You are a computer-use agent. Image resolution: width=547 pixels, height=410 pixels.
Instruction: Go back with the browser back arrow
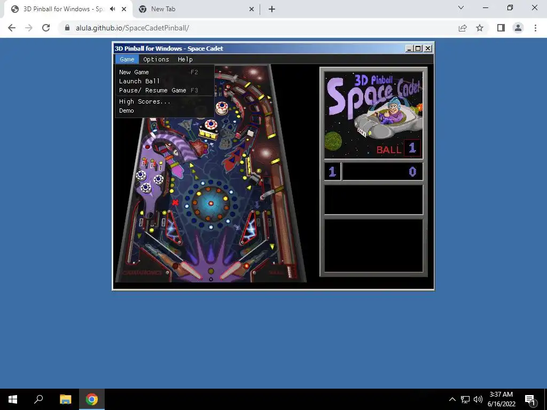[12, 28]
